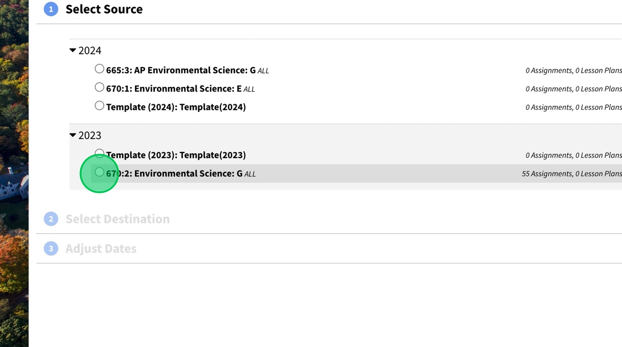622x347 pixels.
Task: Click the step 1 number circle icon
Action: point(51,9)
